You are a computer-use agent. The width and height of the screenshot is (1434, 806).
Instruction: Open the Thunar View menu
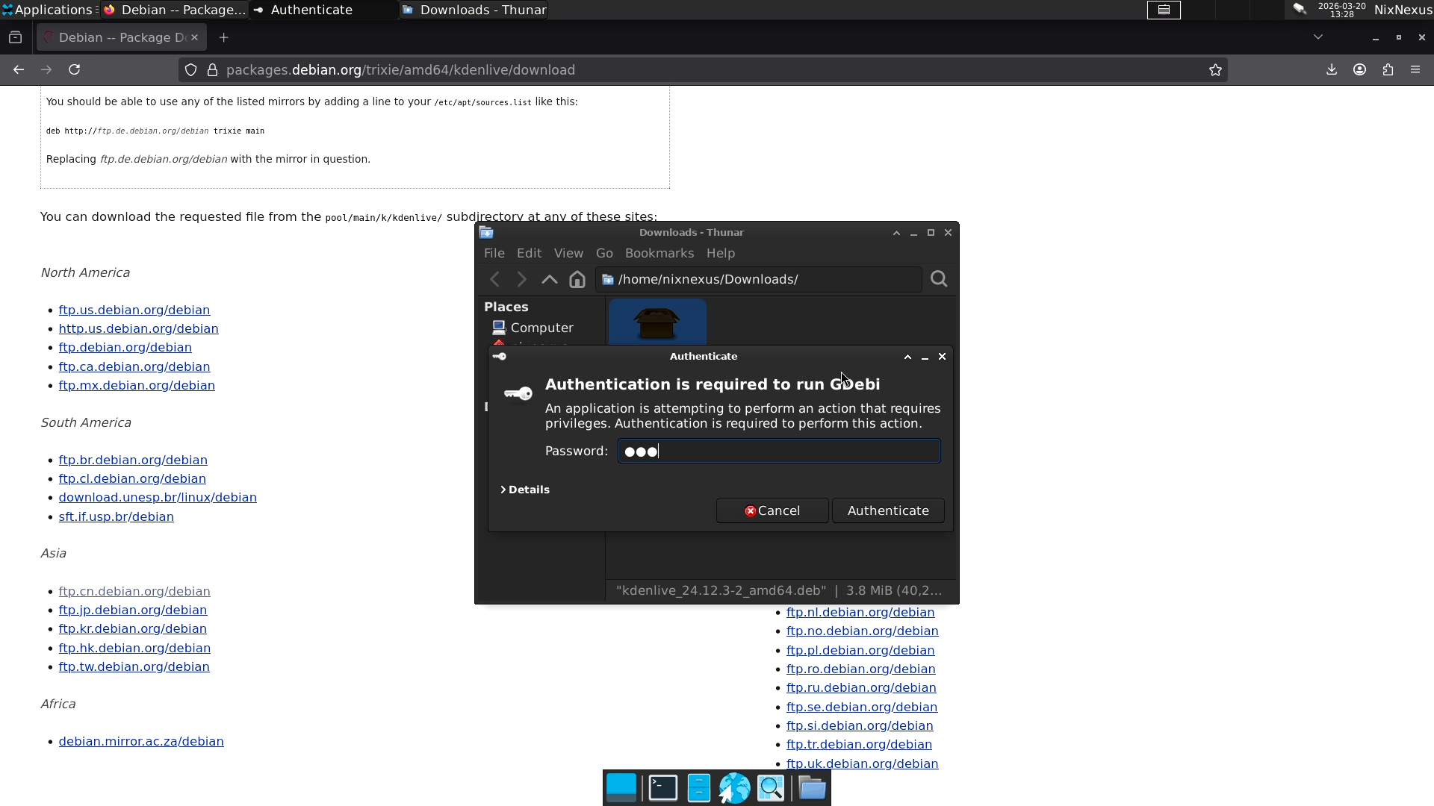(x=568, y=253)
